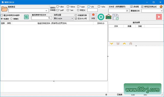Viewport: 164px width, 97px height.
Task: Check the *.txt file type
Action: [68, 10]
